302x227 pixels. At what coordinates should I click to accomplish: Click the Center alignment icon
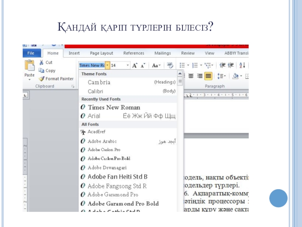point(191,76)
